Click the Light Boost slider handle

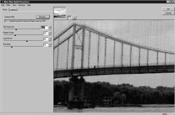(x=27, y=41)
